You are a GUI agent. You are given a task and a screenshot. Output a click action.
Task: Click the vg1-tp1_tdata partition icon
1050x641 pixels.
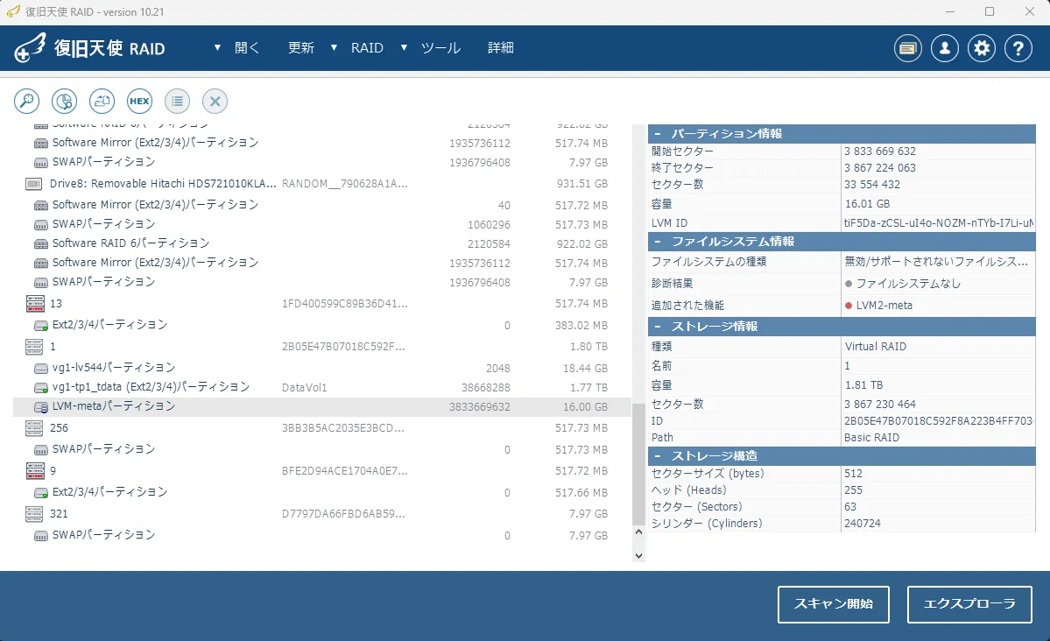click(41, 387)
